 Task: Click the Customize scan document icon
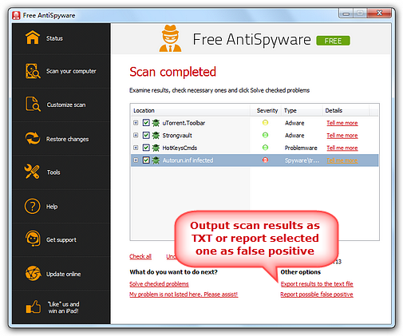point(33,104)
